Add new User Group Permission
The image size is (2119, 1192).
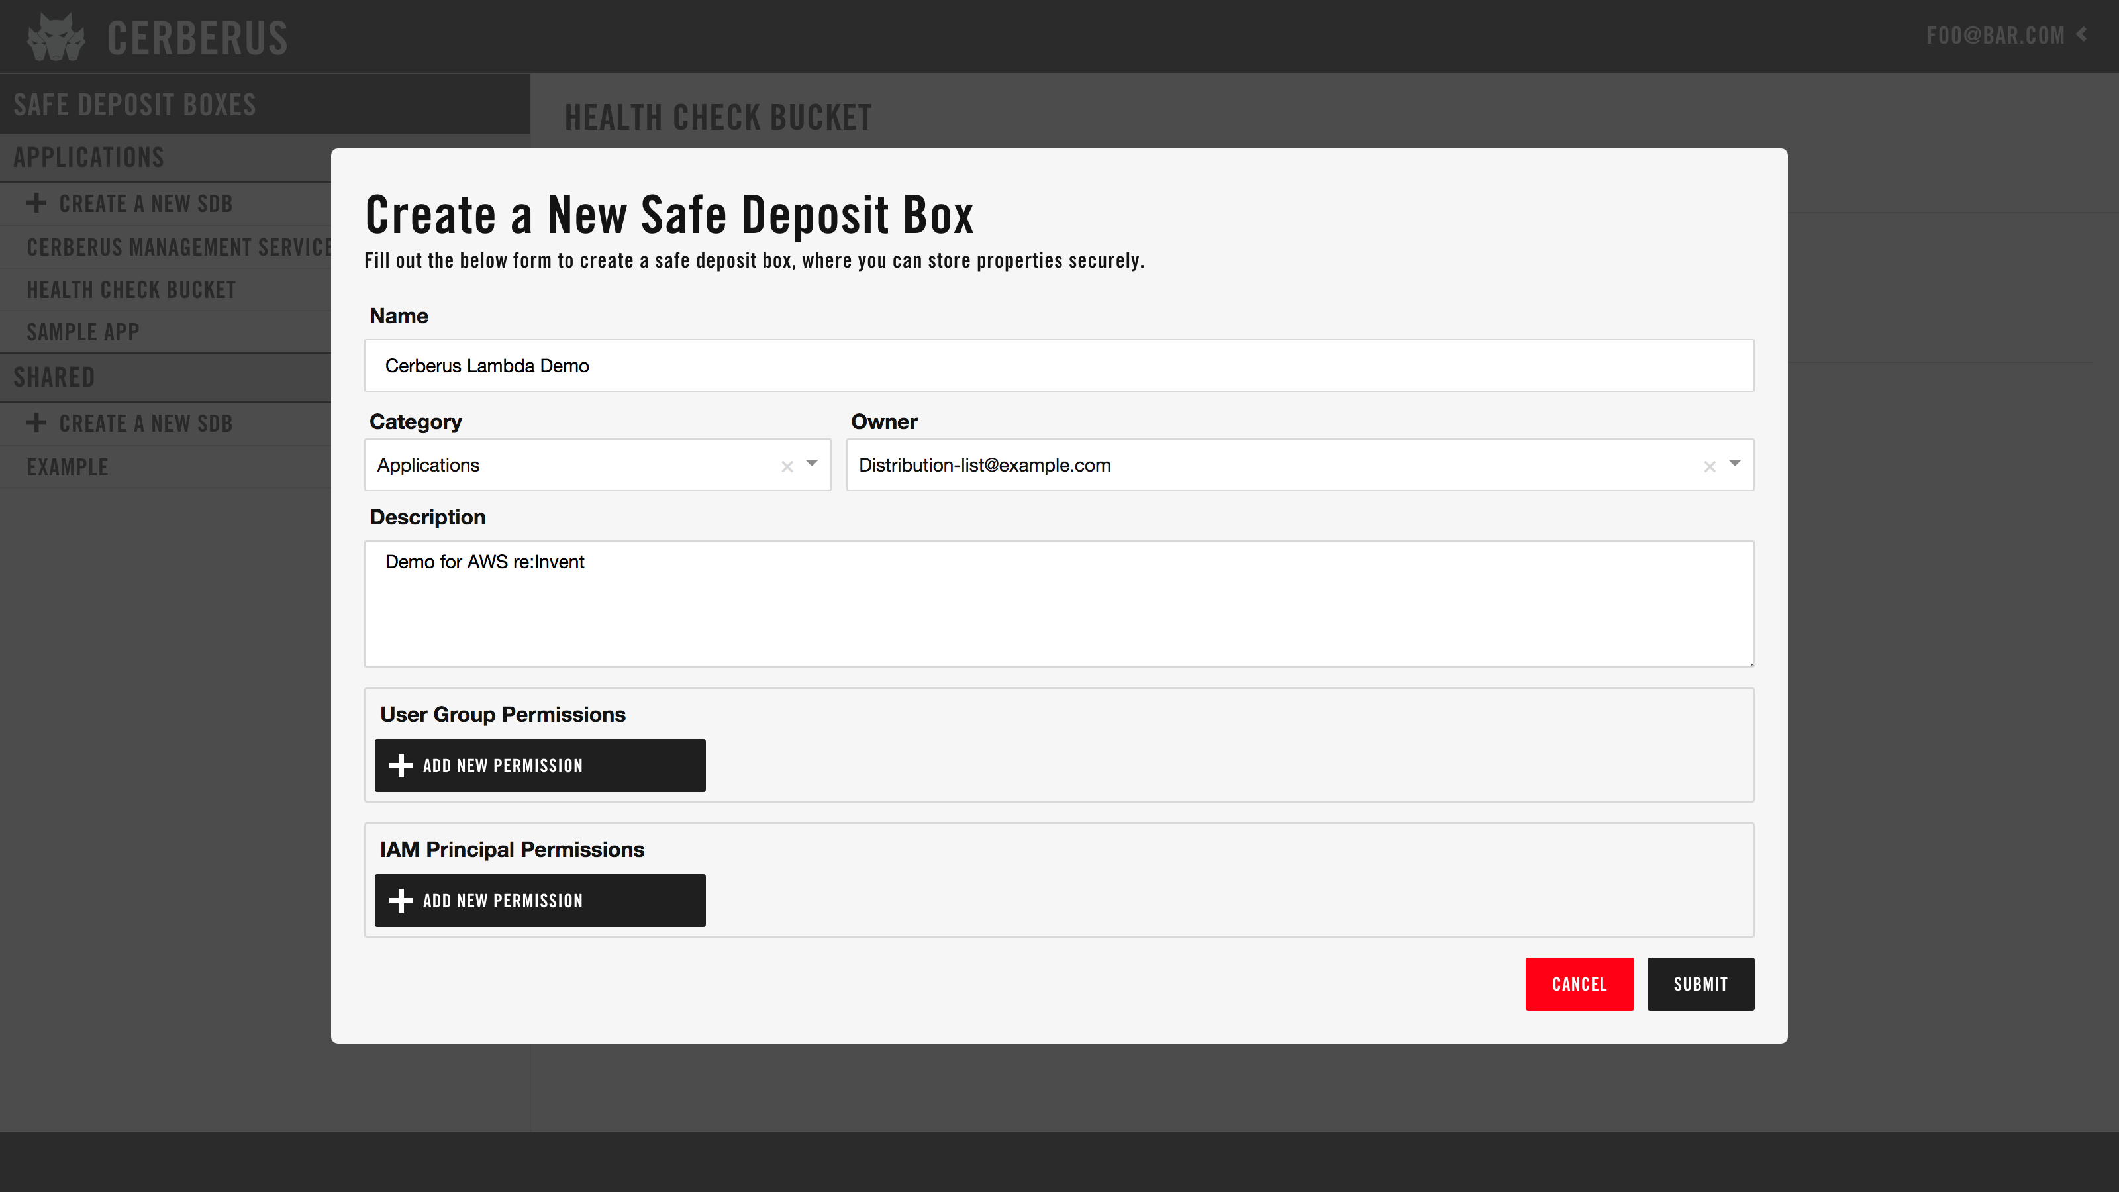(540, 766)
